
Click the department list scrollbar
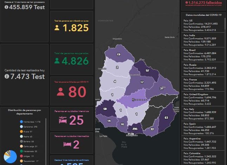[x=46, y=140]
